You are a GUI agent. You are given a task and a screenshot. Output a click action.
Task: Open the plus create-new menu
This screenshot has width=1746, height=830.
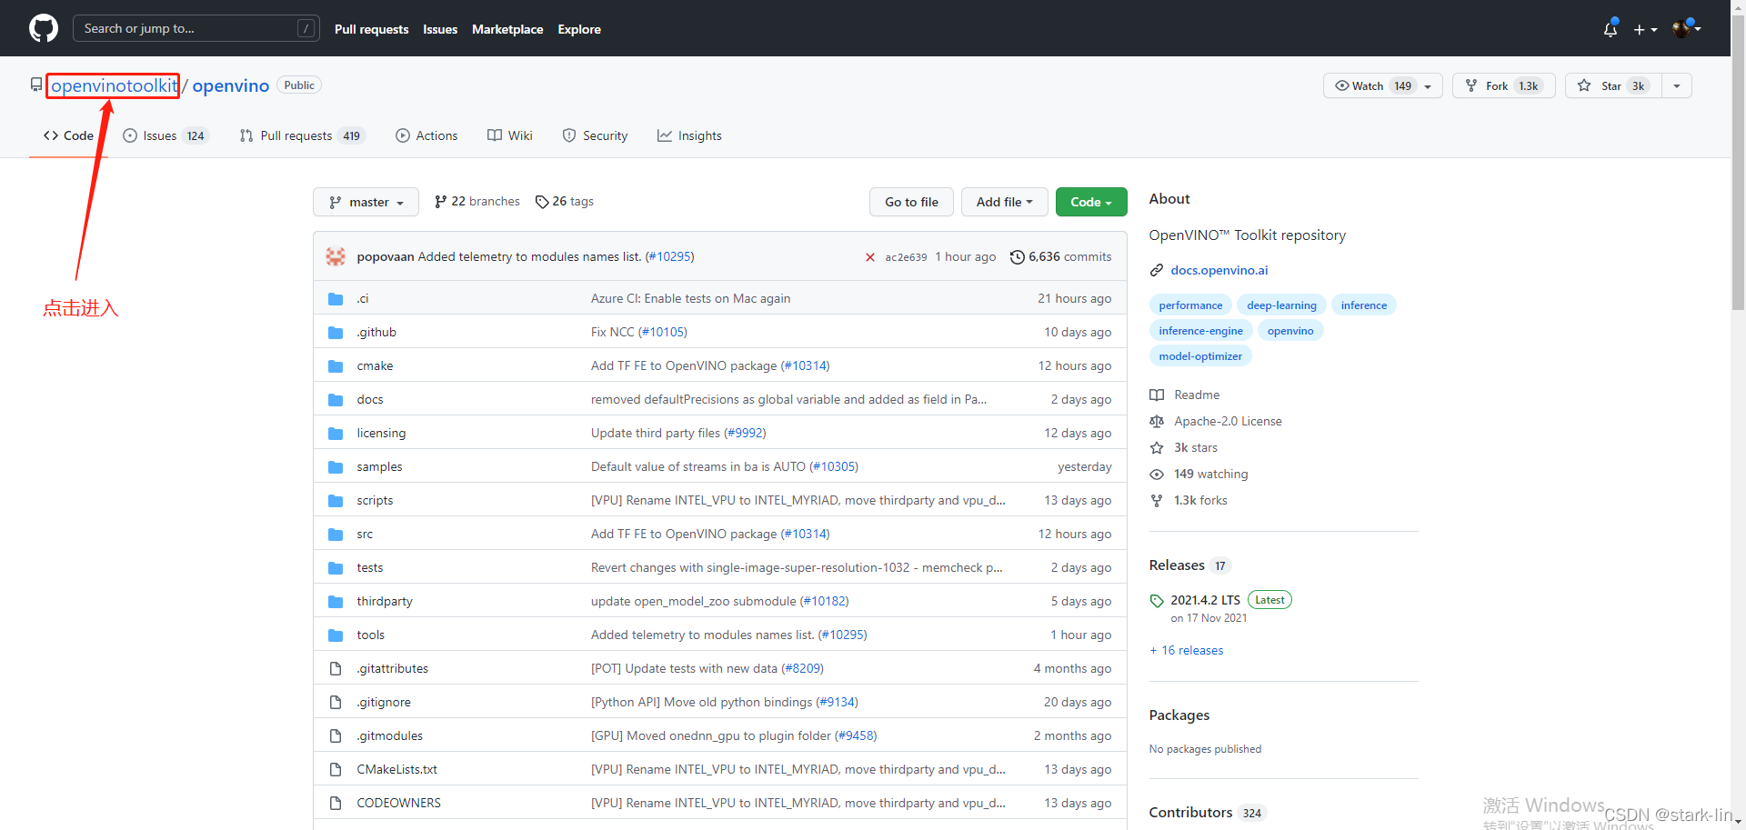click(x=1645, y=29)
